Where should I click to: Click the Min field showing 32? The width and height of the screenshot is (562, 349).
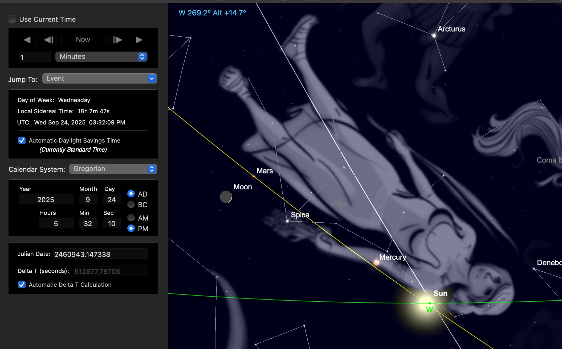(x=88, y=223)
